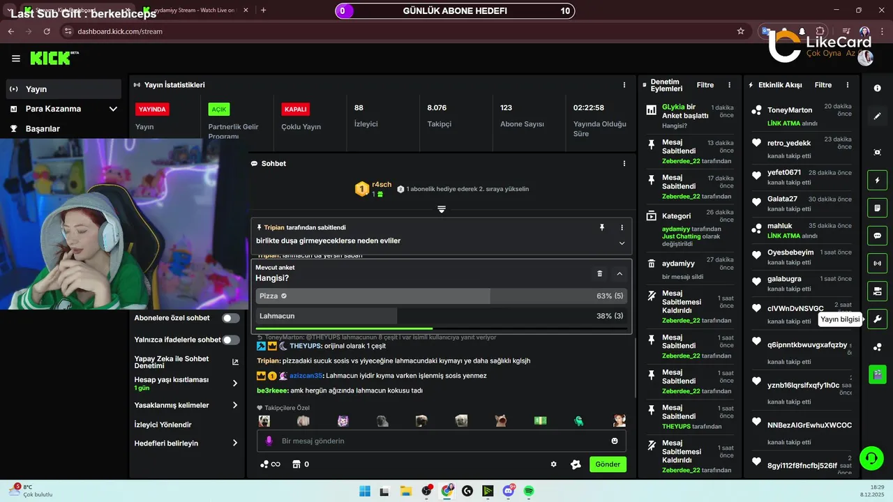Expand the pinned message chevron
Viewport: 893px width, 502px height.
tap(622, 243)
